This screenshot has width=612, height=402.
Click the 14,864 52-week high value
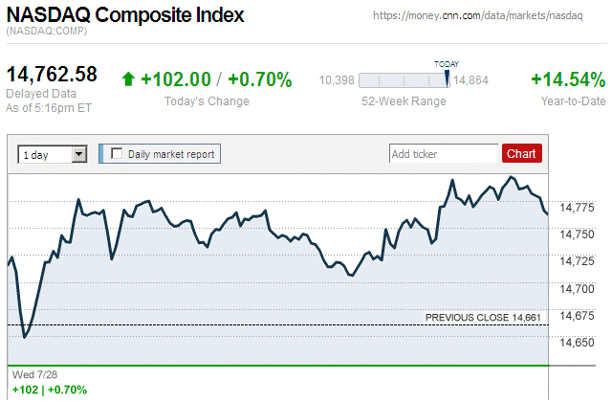[x=471, y=80]
